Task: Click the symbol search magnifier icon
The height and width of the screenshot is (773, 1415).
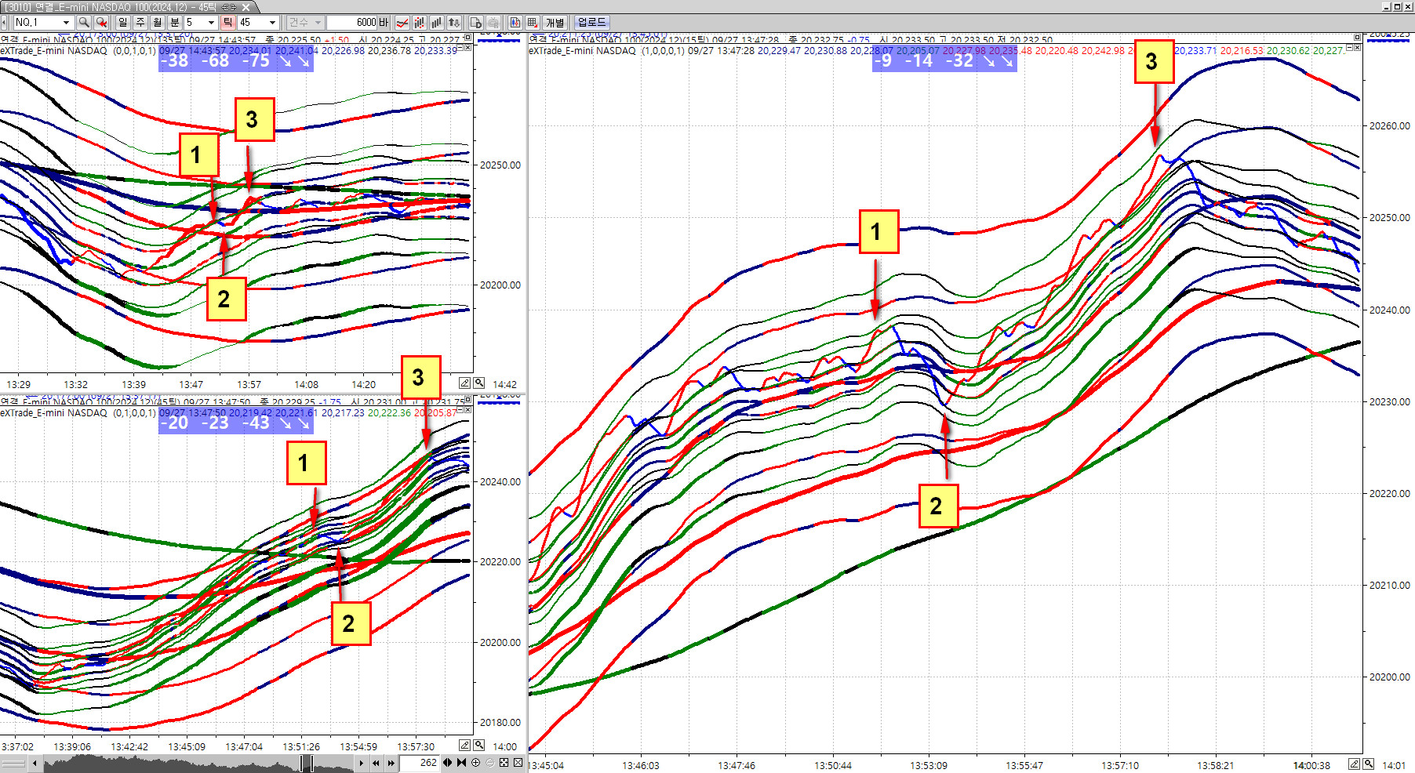Action: click(84, 23)
